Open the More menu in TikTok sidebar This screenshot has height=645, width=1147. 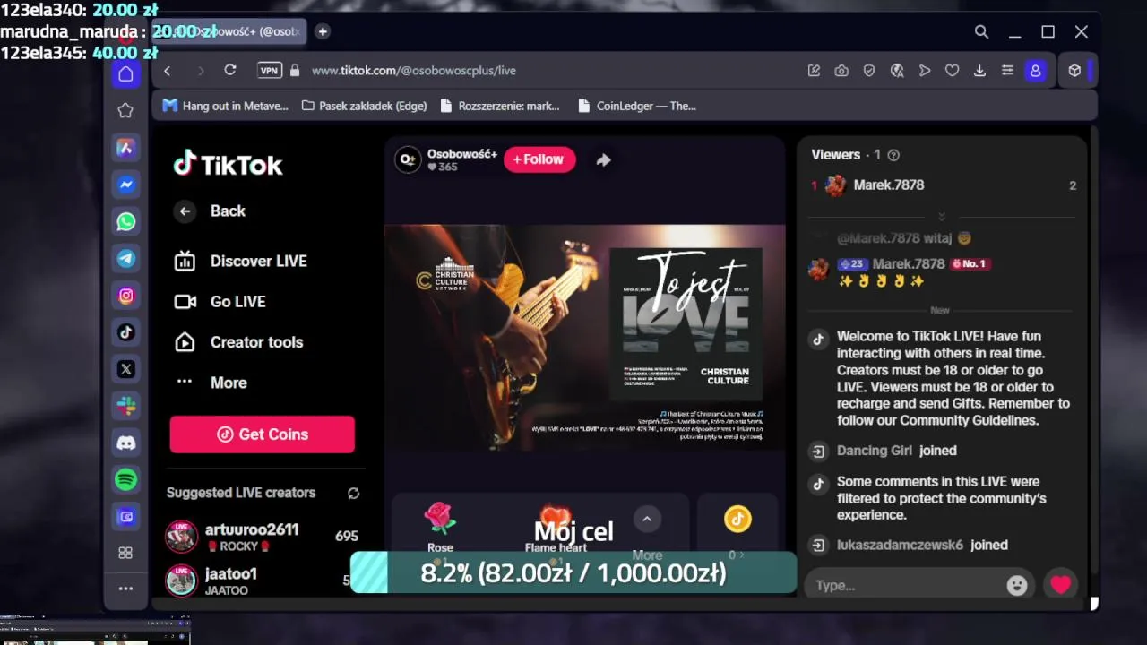tap(210, 383)
